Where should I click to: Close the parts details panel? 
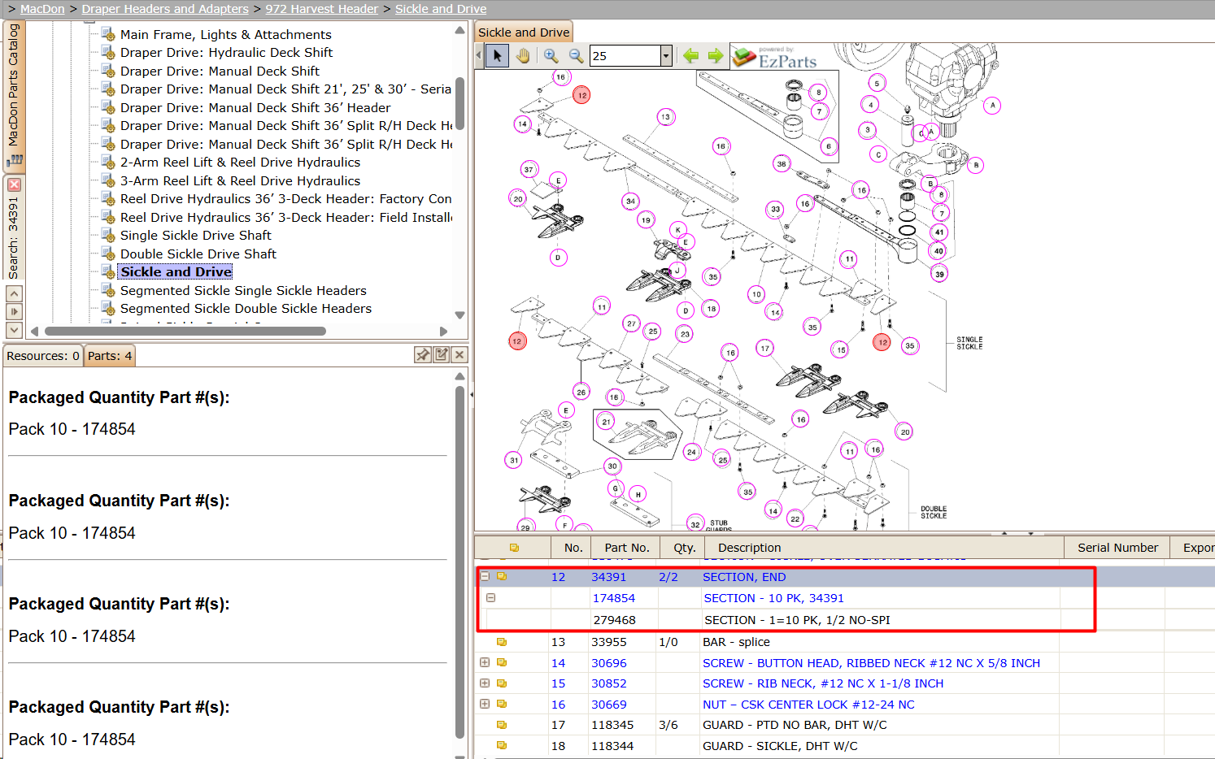click(459, 355)
